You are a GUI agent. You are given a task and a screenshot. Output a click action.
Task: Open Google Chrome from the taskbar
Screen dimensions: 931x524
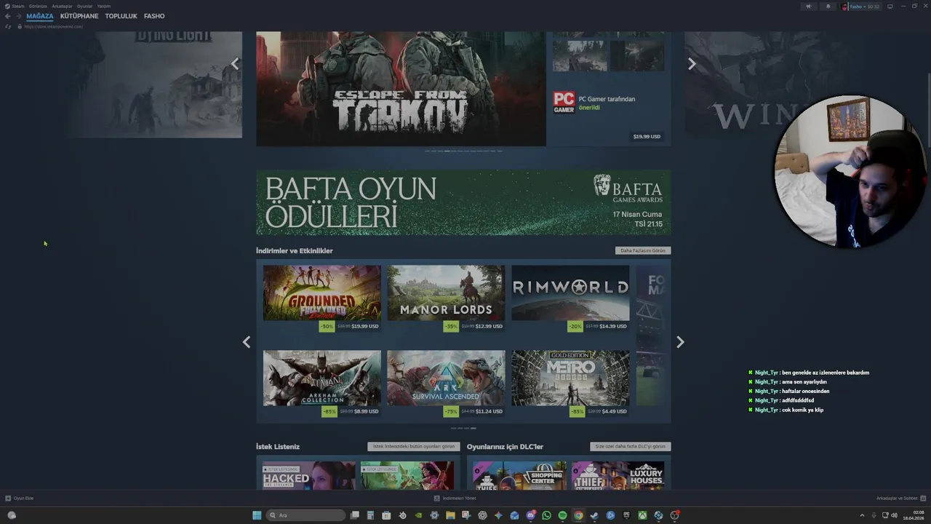578,515
